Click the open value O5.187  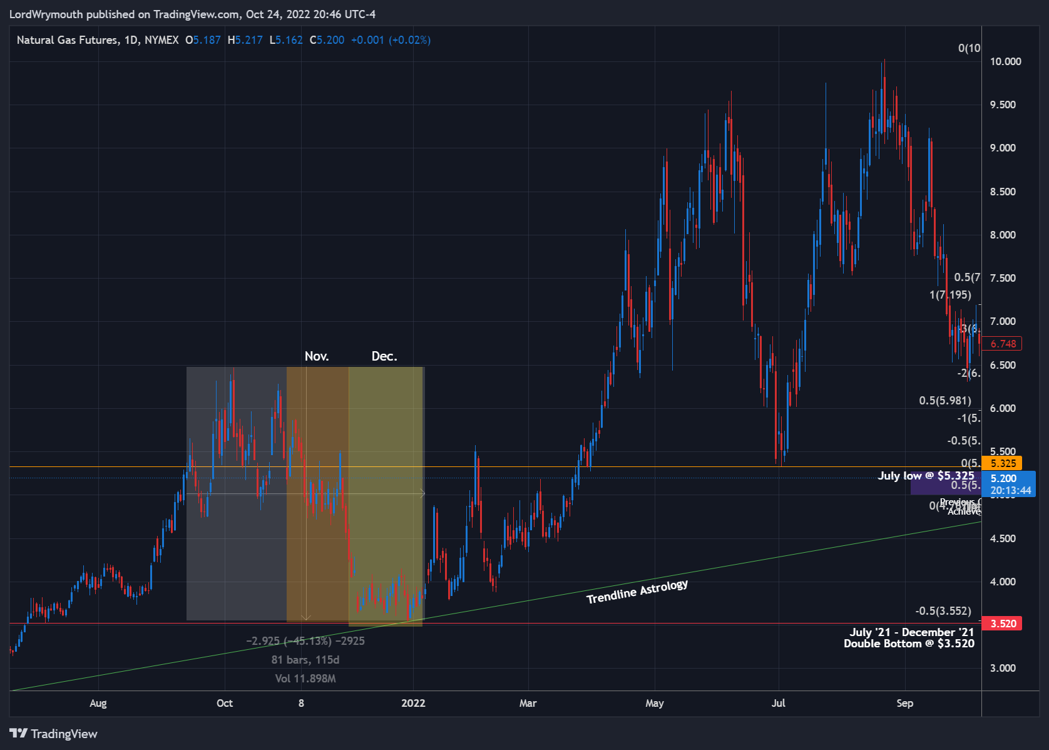pos(203,40)
